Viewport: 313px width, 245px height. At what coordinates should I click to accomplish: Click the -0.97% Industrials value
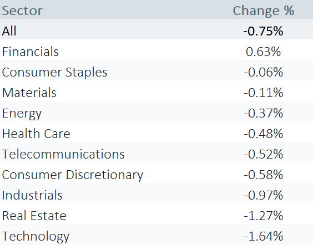click(263, 195)
